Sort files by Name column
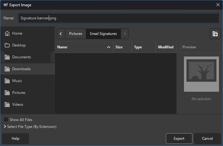 tap(84, 47)
